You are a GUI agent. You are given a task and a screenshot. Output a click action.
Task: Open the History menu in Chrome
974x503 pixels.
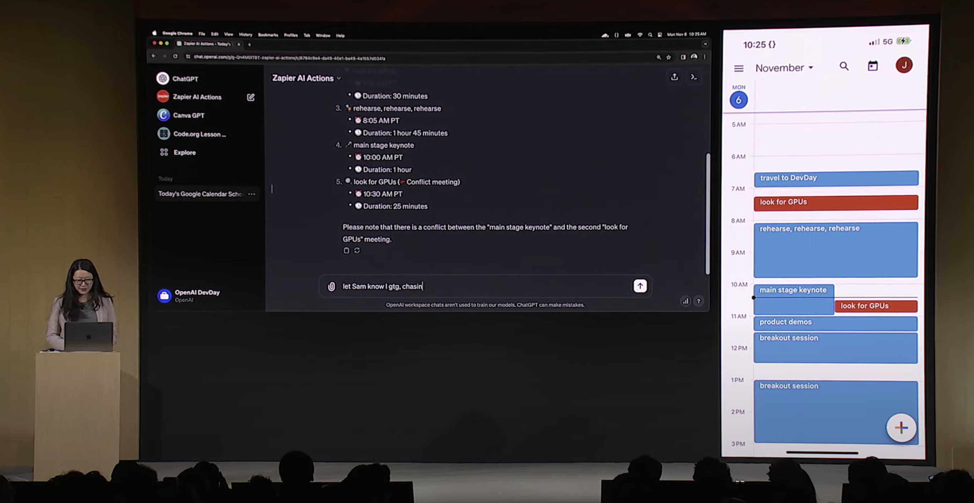245,35
